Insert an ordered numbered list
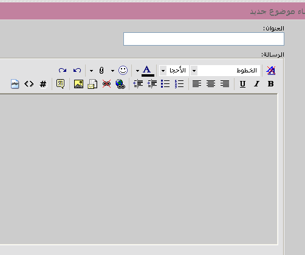Screen dimensions: 305x255 [x=179, y=84]
